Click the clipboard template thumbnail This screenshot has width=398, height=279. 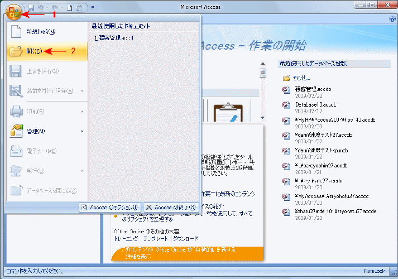[228, 112]
